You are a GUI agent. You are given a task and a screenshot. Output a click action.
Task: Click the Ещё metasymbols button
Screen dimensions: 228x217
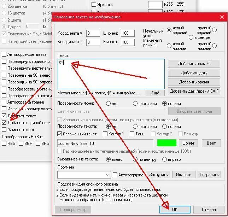coord(155,93)
